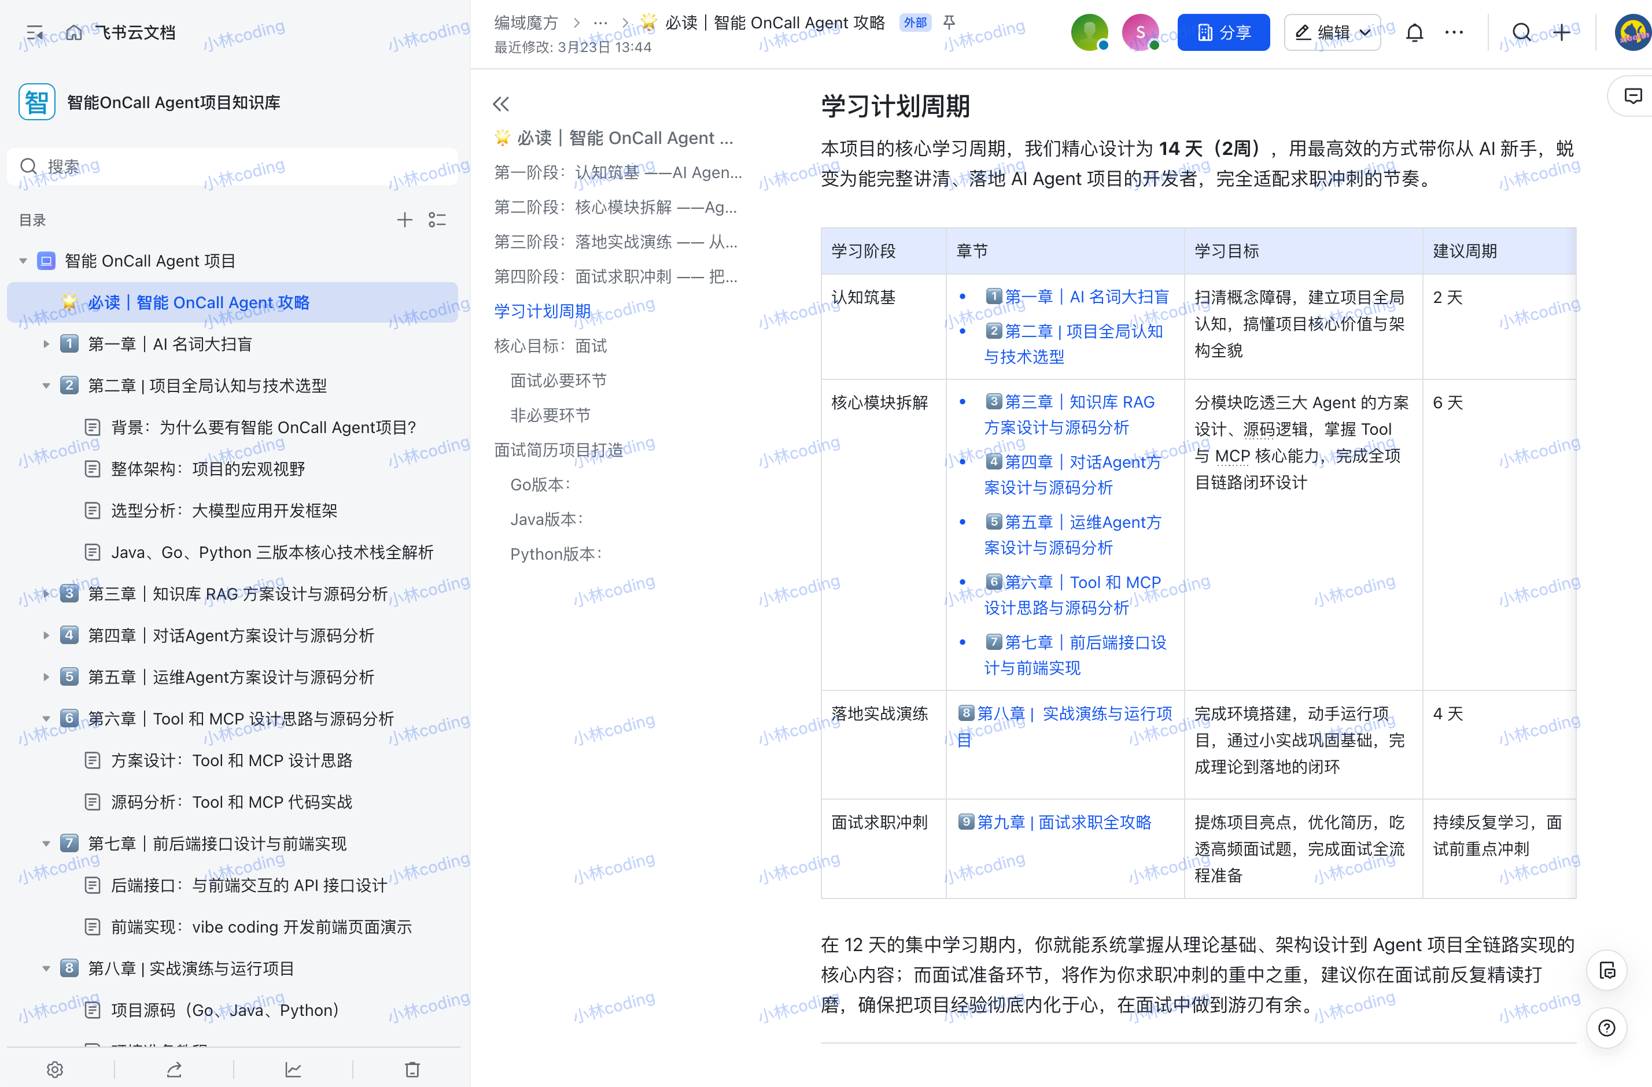Expand 第一章 AI 名词大扫盲 in tree
This screenshot has width=1652, height=1087.
coord(46,344)
